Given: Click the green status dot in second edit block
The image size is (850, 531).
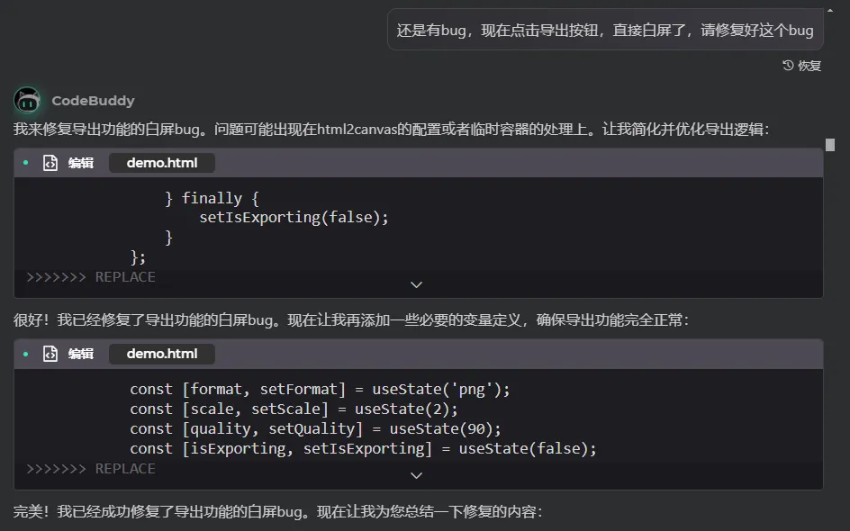Looking at the screenshot, I should pos(25,354).
